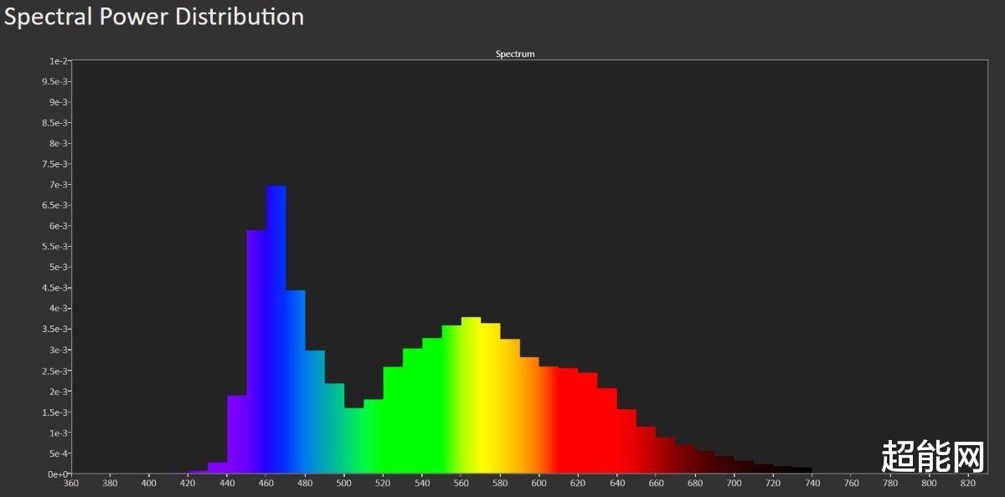Click the "800" wavelength tick label
Screen dimensions: 1005x497
point(930,484)
